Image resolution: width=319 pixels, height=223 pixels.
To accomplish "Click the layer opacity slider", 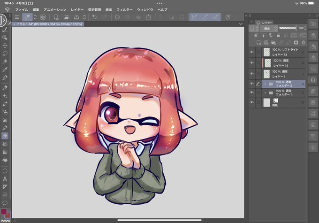I will (x=288, y=28).
